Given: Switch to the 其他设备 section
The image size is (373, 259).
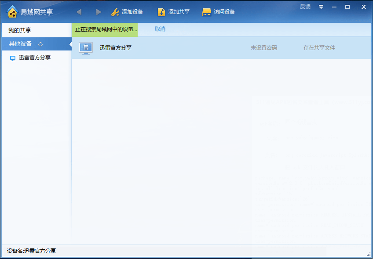Looking at the screenshot, I should (20, 44).
